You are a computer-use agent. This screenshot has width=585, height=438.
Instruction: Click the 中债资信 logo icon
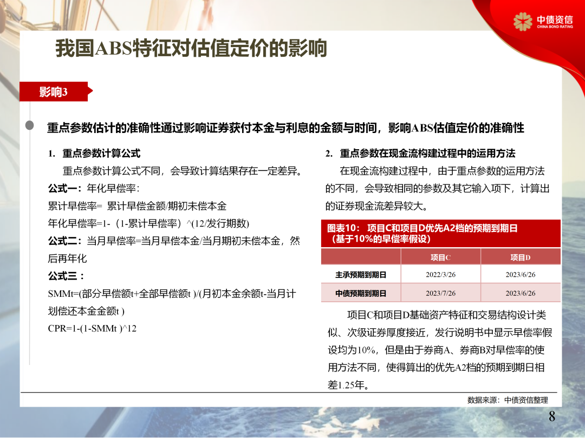tap(523, 21)
